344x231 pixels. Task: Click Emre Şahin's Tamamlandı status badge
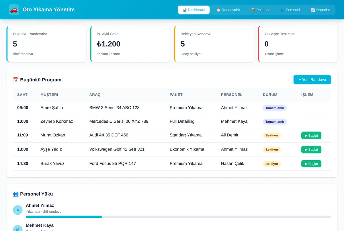coord(275,108)
